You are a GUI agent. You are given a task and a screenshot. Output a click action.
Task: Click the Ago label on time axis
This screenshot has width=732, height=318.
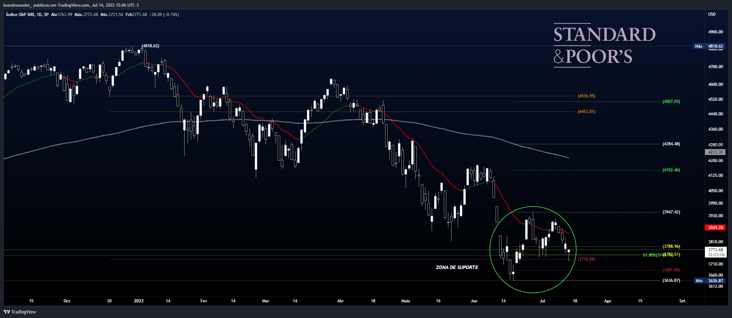point(608,301)
